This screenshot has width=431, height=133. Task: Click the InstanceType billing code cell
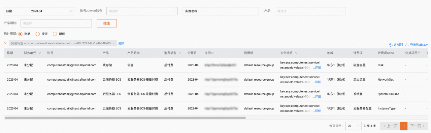[x=387, y=108]
